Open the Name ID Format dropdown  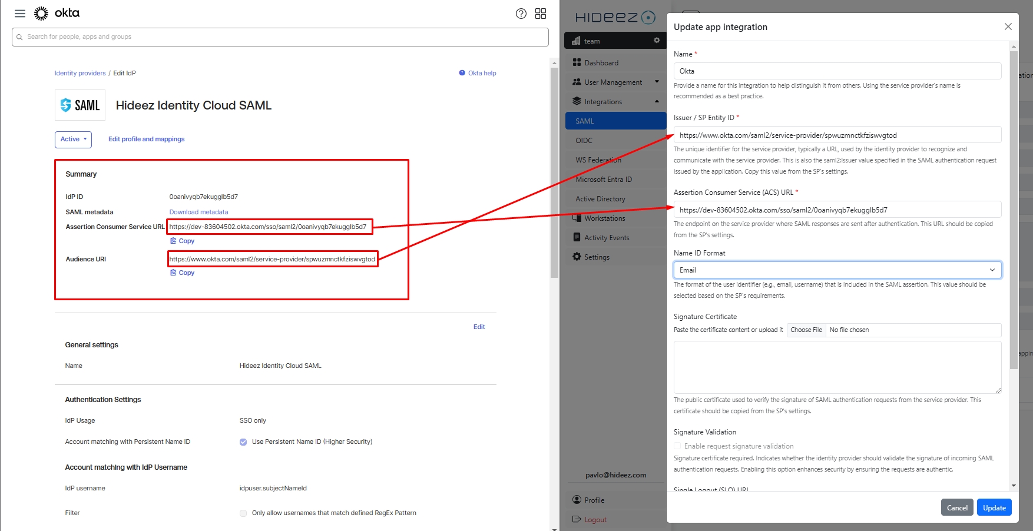[x=837, y=270]
